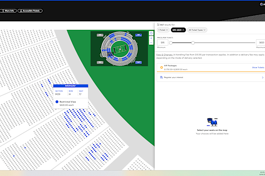This screenshot has height=176, width=265.
Task: Click Show Tickets for VIP Packages
Action: 258,67
